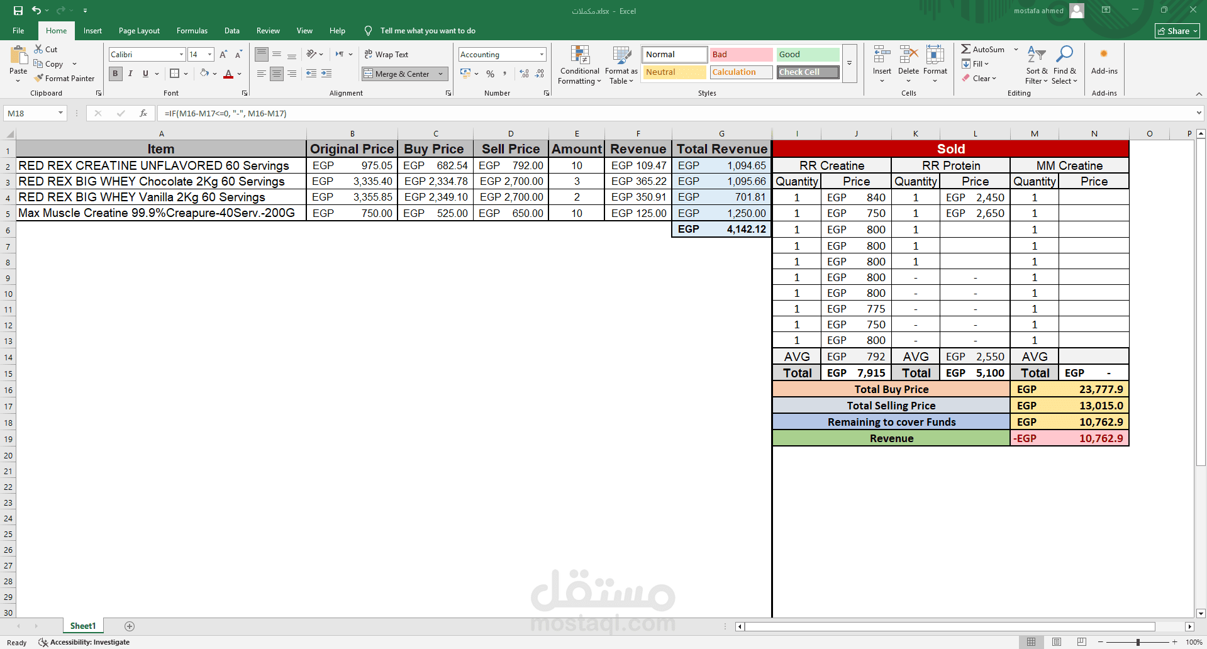Open the Calibri font name dropdown
The width and height of the screenshot is (1207, 649).
coord(181,55)
